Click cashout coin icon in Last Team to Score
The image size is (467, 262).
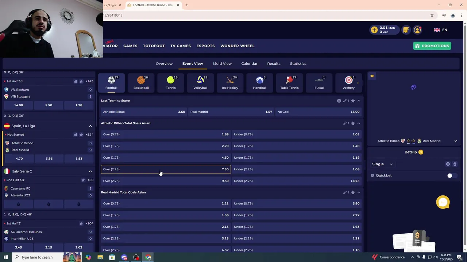point(339,101)
